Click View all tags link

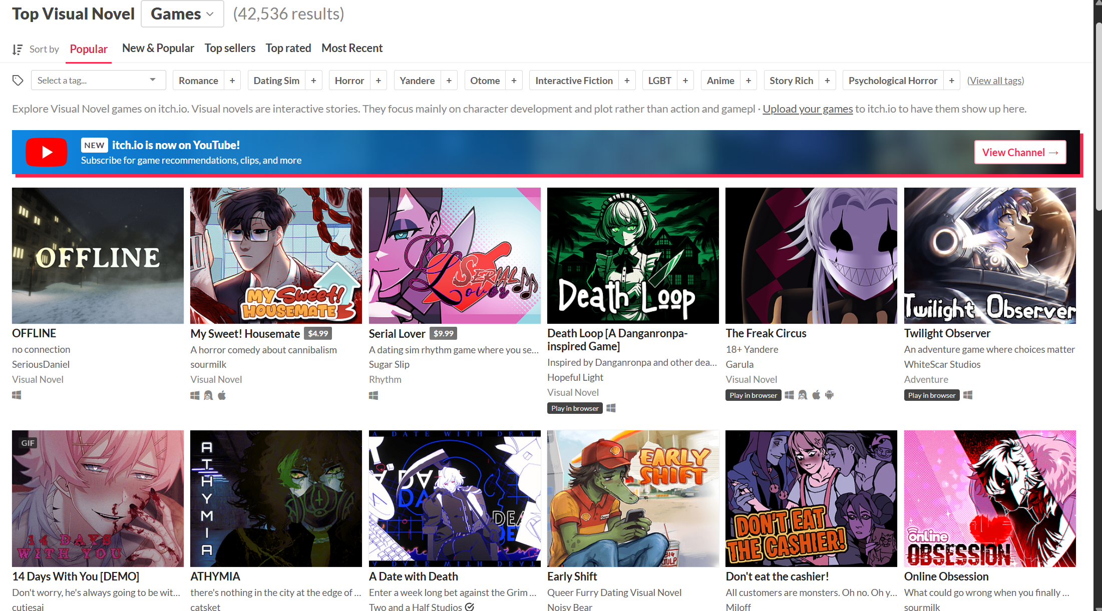[995, 81]
